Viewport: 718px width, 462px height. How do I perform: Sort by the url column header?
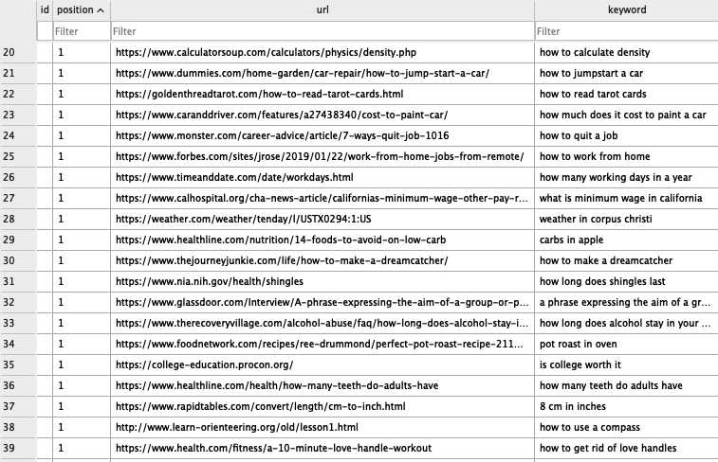[x=322, y=10]
